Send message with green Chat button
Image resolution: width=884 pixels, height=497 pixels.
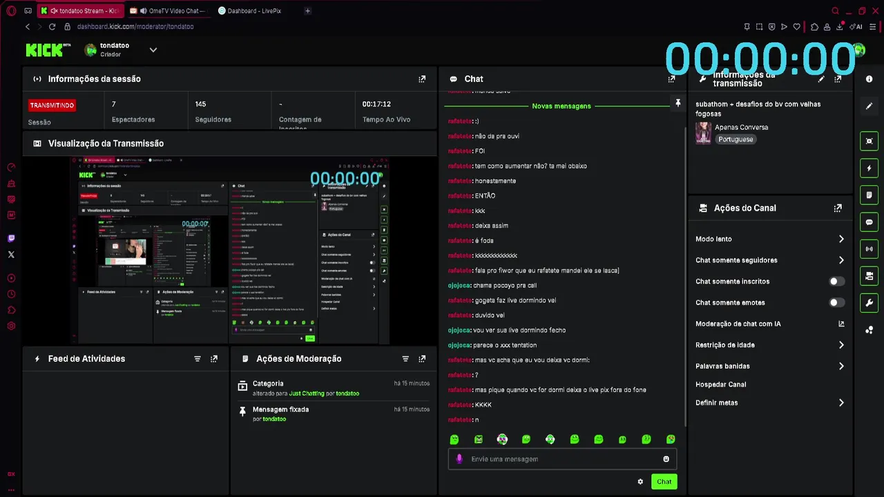(x=664, y=482)
